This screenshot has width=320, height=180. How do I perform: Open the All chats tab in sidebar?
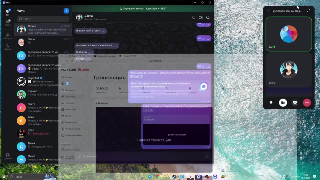tap(7, 12)
